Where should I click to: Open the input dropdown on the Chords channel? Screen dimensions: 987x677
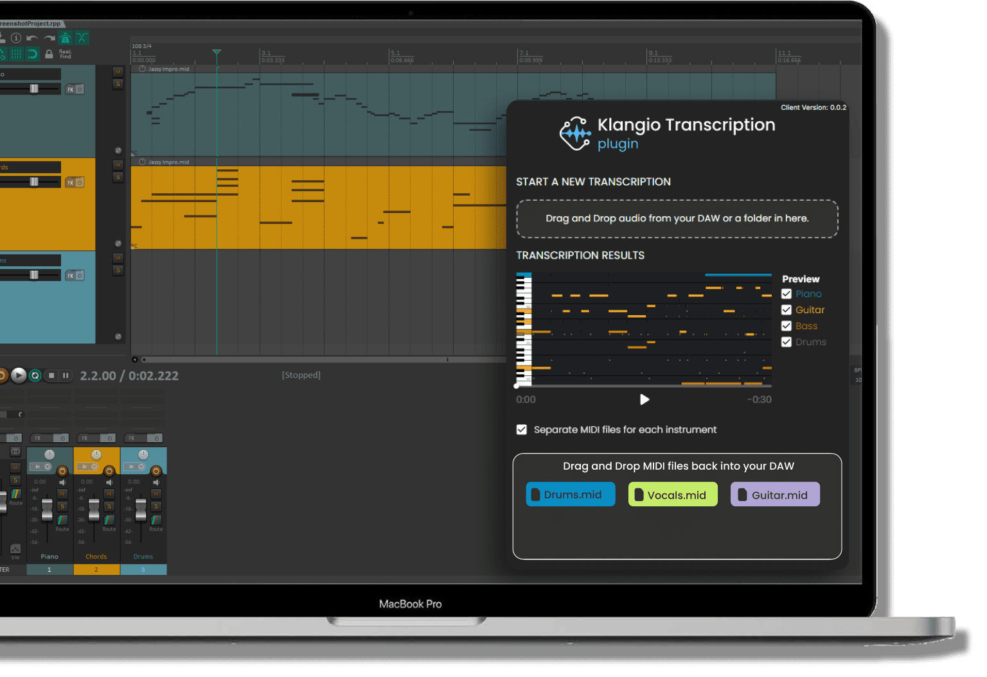93,467
